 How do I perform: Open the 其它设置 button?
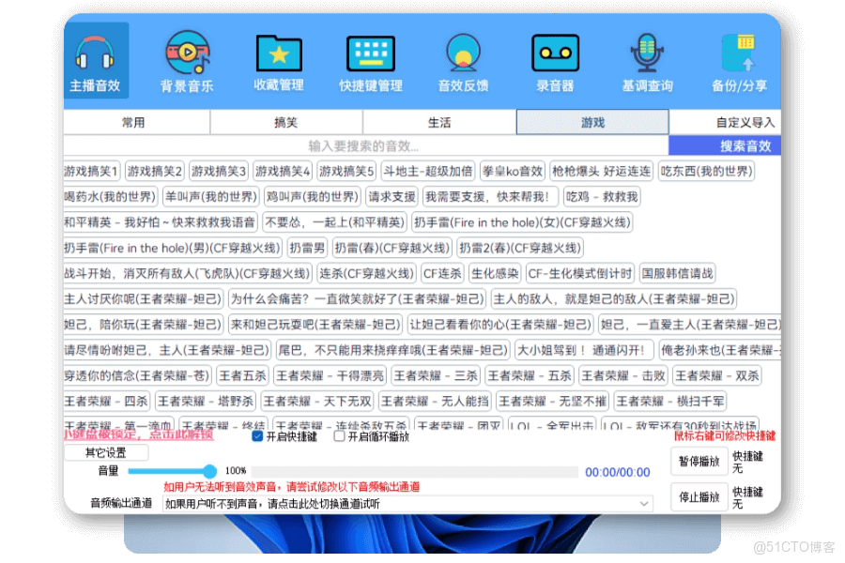click(106, 452)
